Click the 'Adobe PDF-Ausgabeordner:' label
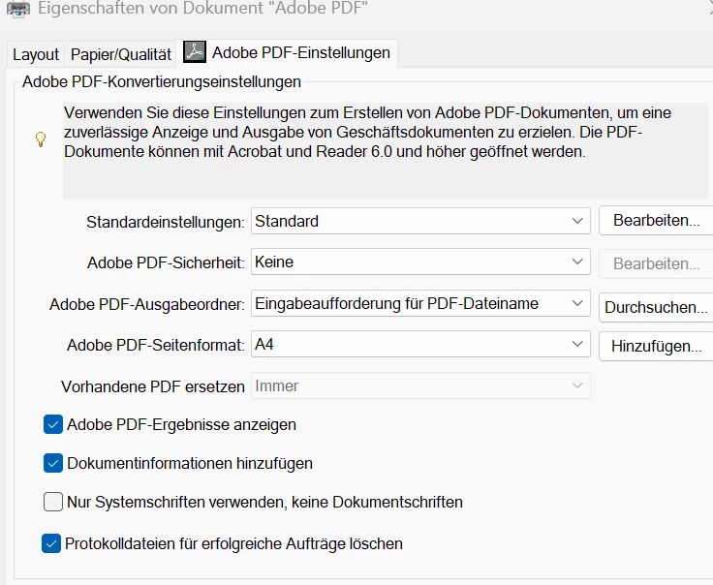The width and height of the screenshot is (713, 585). 147,304
